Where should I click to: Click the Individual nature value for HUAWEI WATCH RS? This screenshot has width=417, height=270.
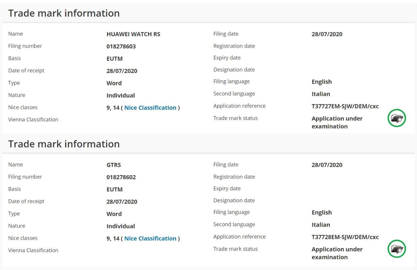pos(121,96)
